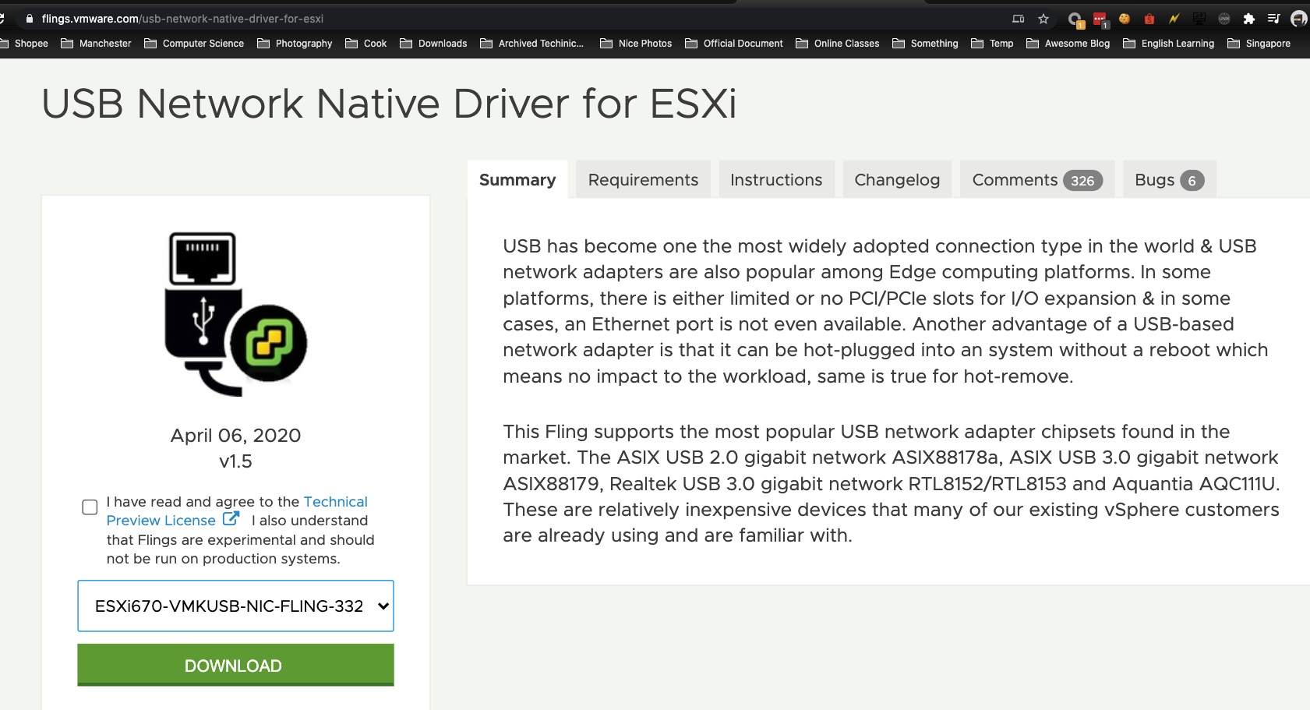
Task: Click the device toolbar icon in address bar
Action: click(1019, 18)
